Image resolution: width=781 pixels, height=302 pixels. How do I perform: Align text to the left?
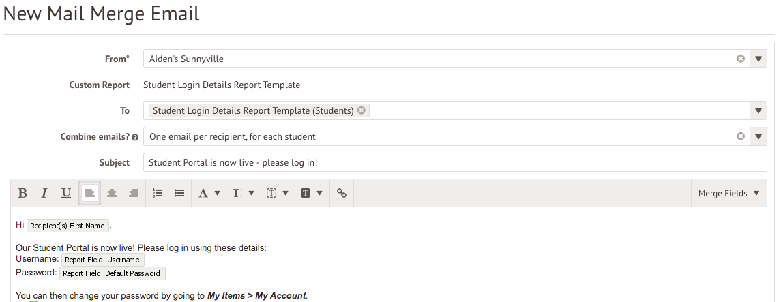point(89,194)
